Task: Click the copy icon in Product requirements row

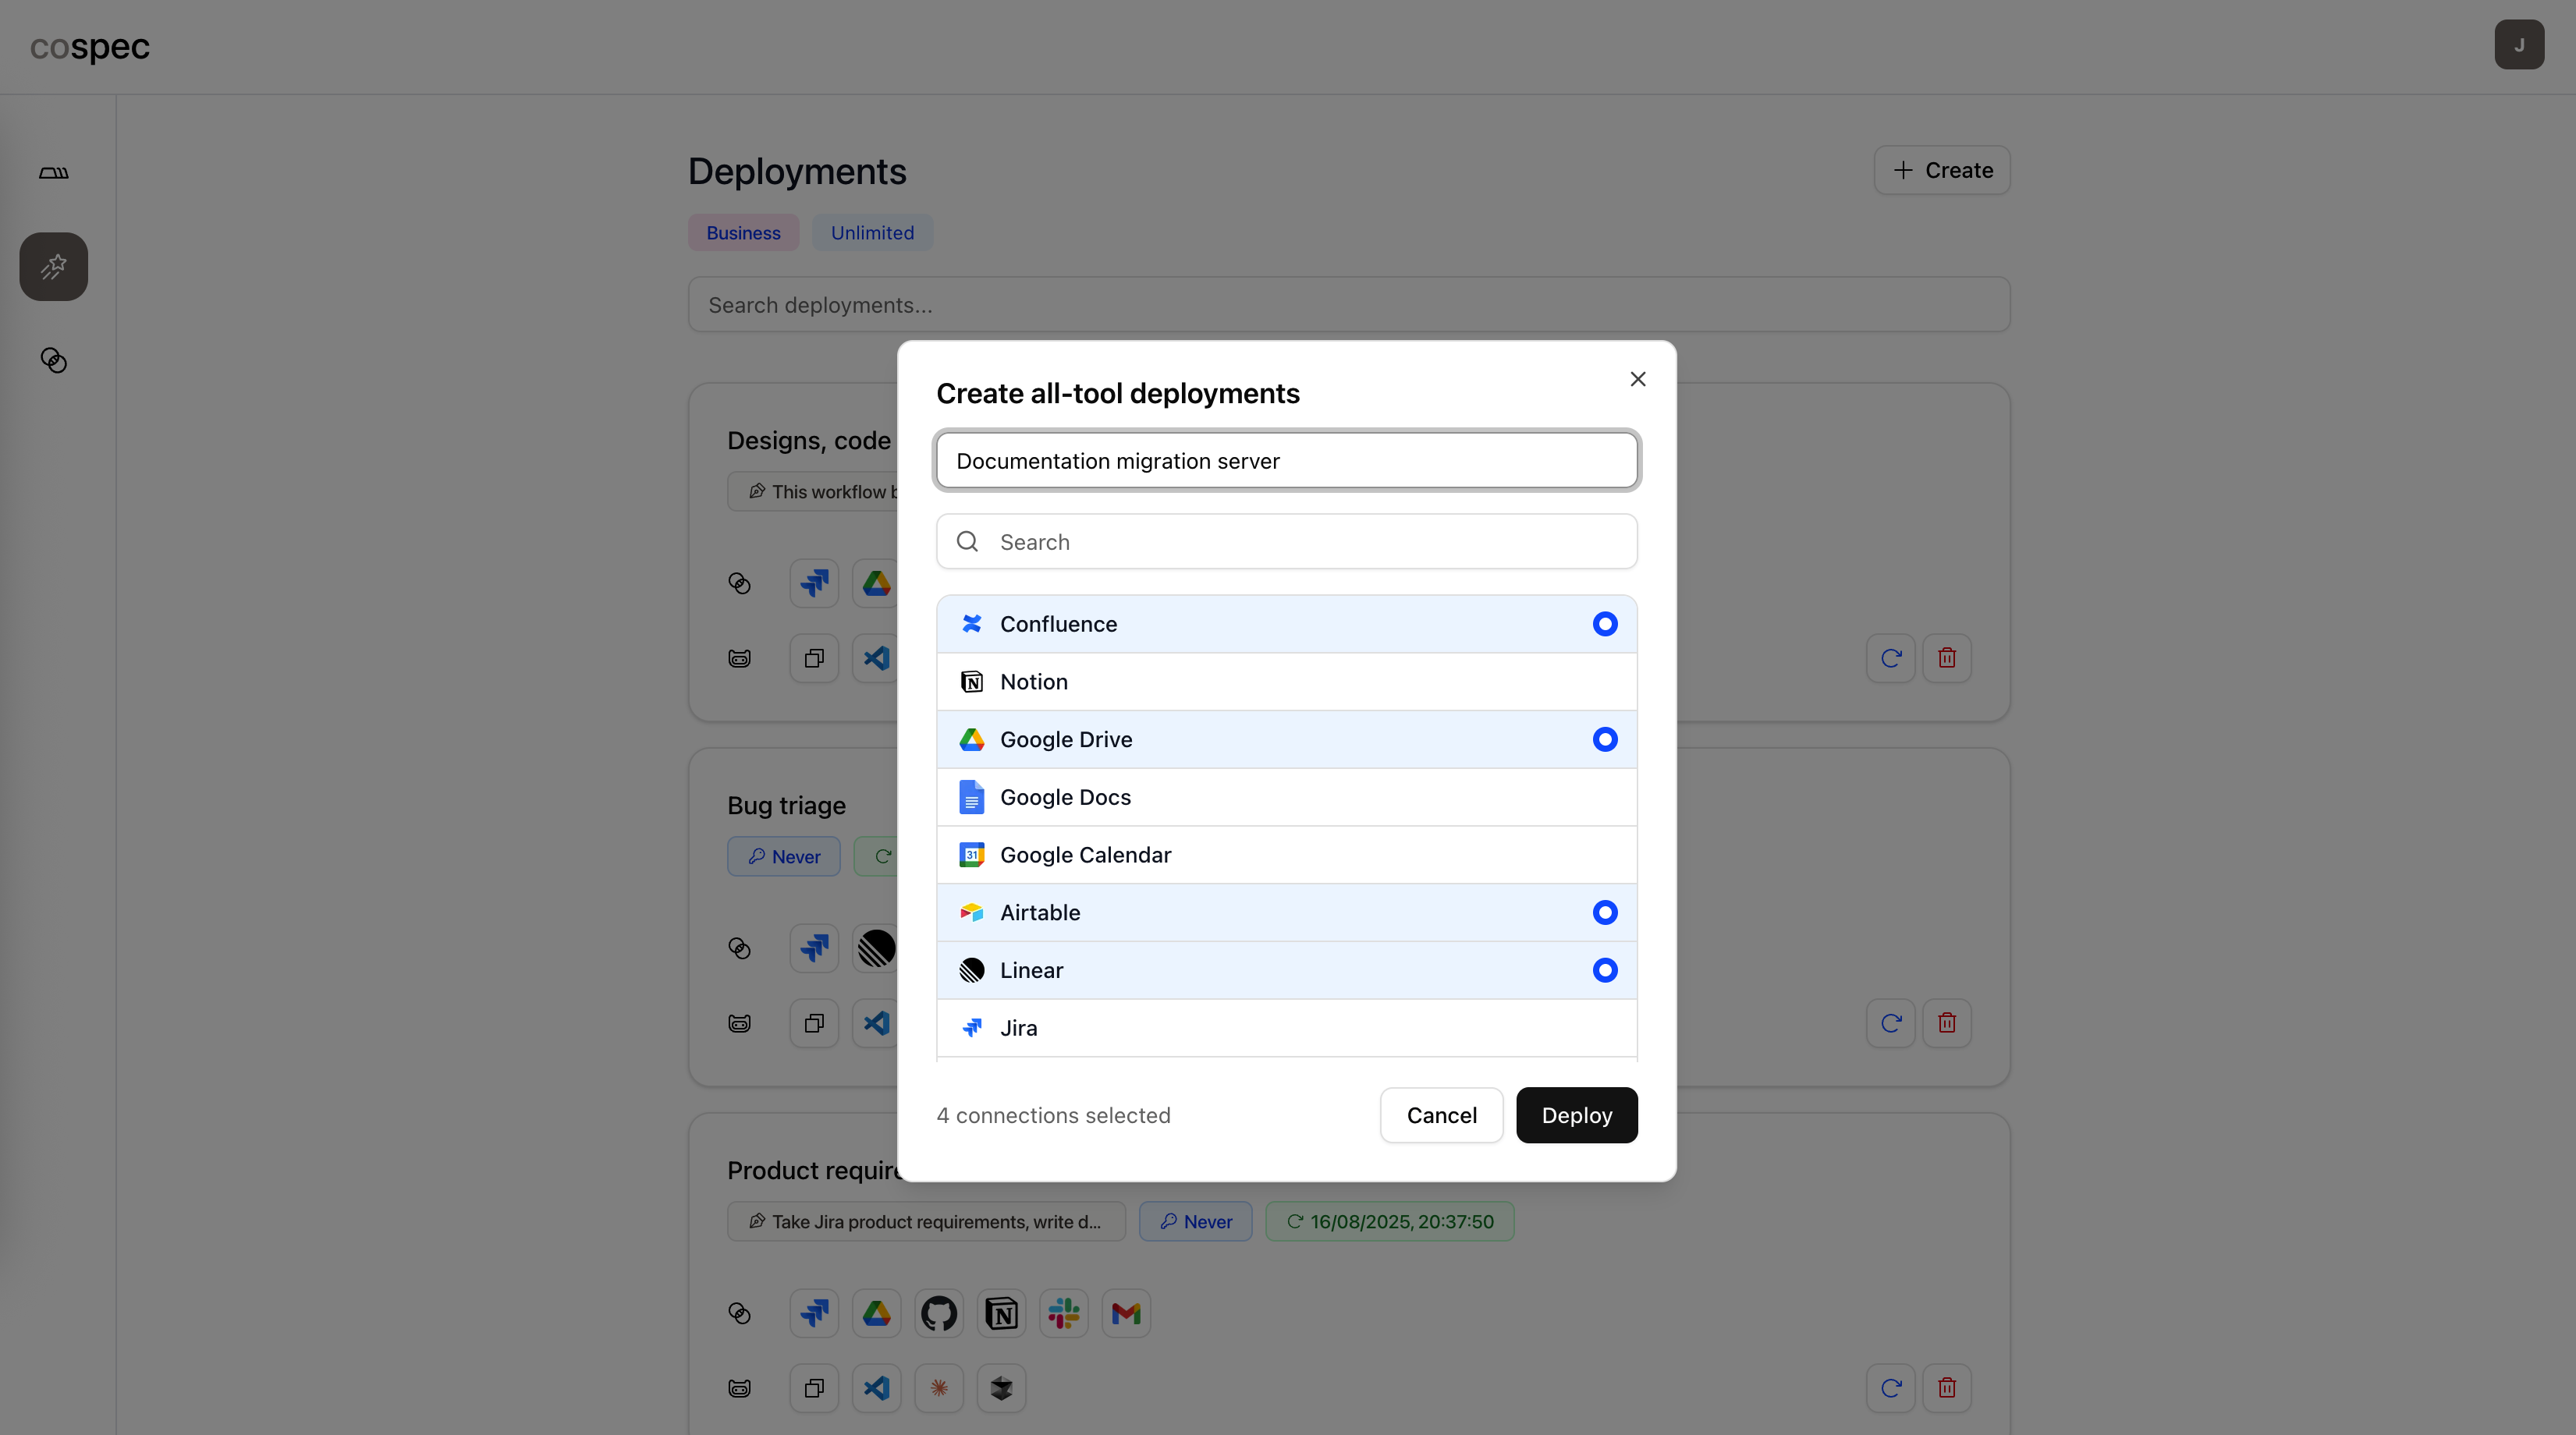Action: click(x=814, y=1388)
